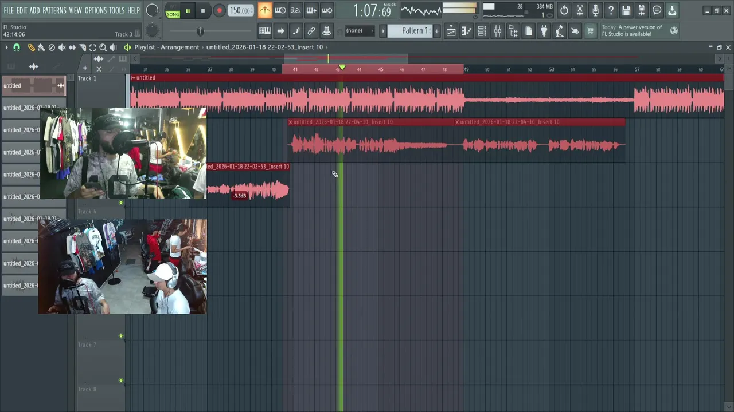Select the playlist slip tool
Viewport: 734px width, 412px height.
point(72,47)
